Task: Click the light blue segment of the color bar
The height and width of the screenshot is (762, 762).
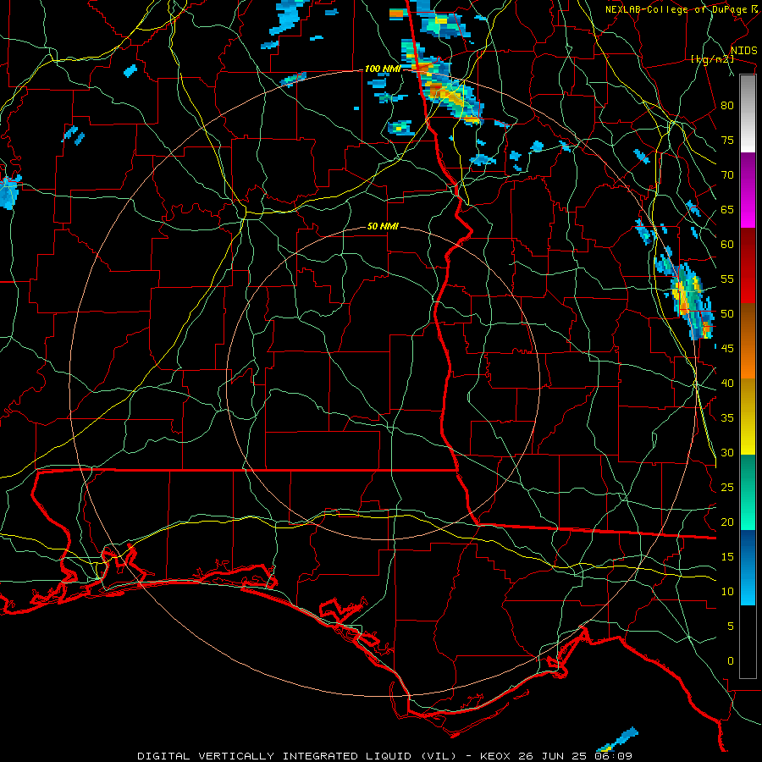Action: tap(748, 567)
